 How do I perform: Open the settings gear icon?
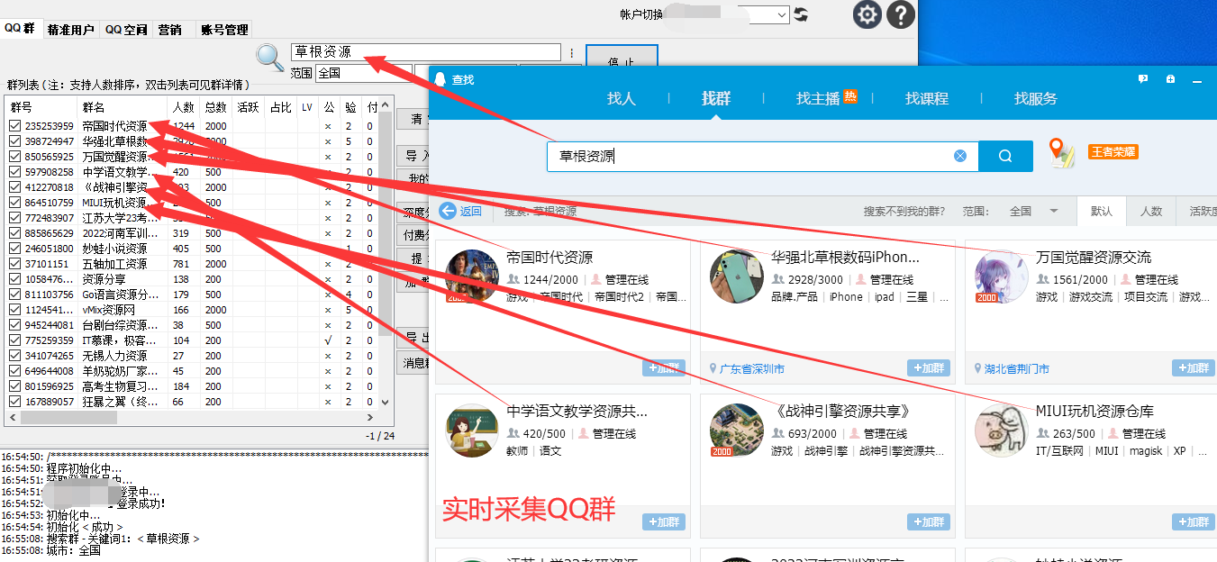pos(867,14)
